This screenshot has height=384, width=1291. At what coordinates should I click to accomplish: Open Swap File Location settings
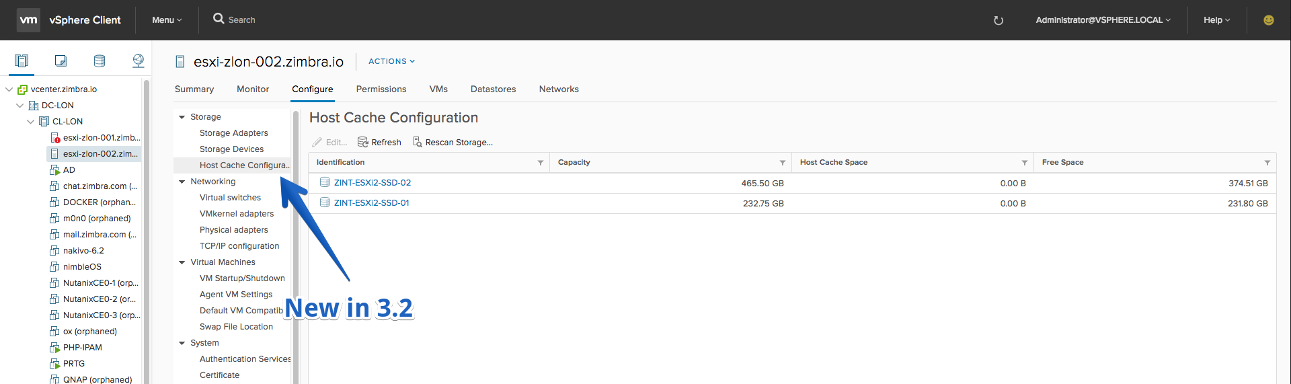[x=236, y=327]
